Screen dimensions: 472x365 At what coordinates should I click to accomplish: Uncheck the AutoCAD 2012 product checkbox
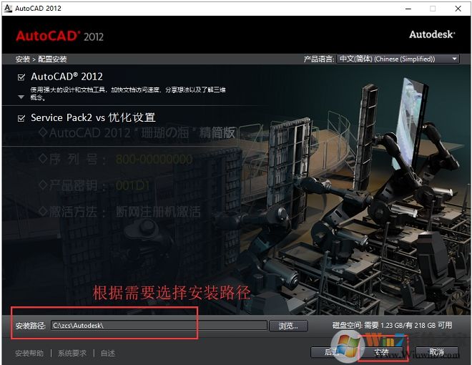pyautogui.click(x=21, y=77)
